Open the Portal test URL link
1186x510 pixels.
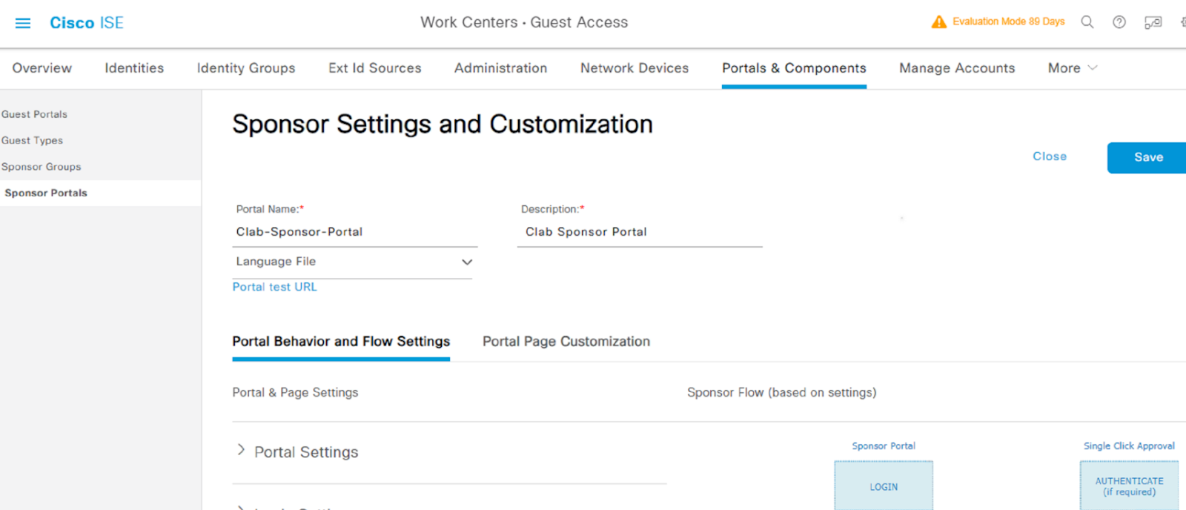(274, 287)
